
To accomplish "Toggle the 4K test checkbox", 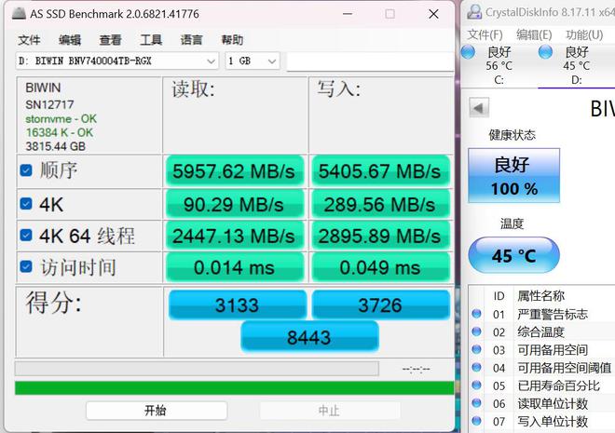I will tap(26, 205).
